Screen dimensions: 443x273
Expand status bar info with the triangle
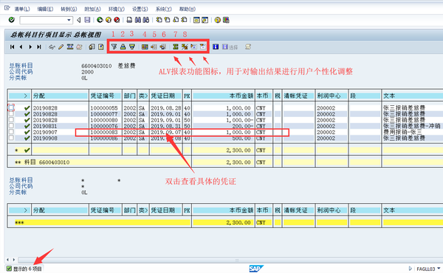pos(411,269)
